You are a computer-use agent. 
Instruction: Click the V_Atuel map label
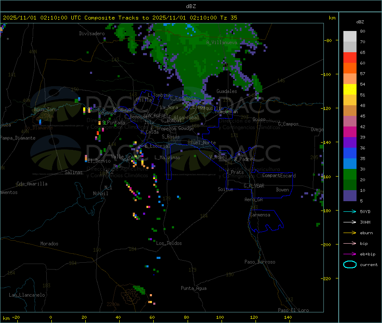pyautogui.click(x=218, y=157)
